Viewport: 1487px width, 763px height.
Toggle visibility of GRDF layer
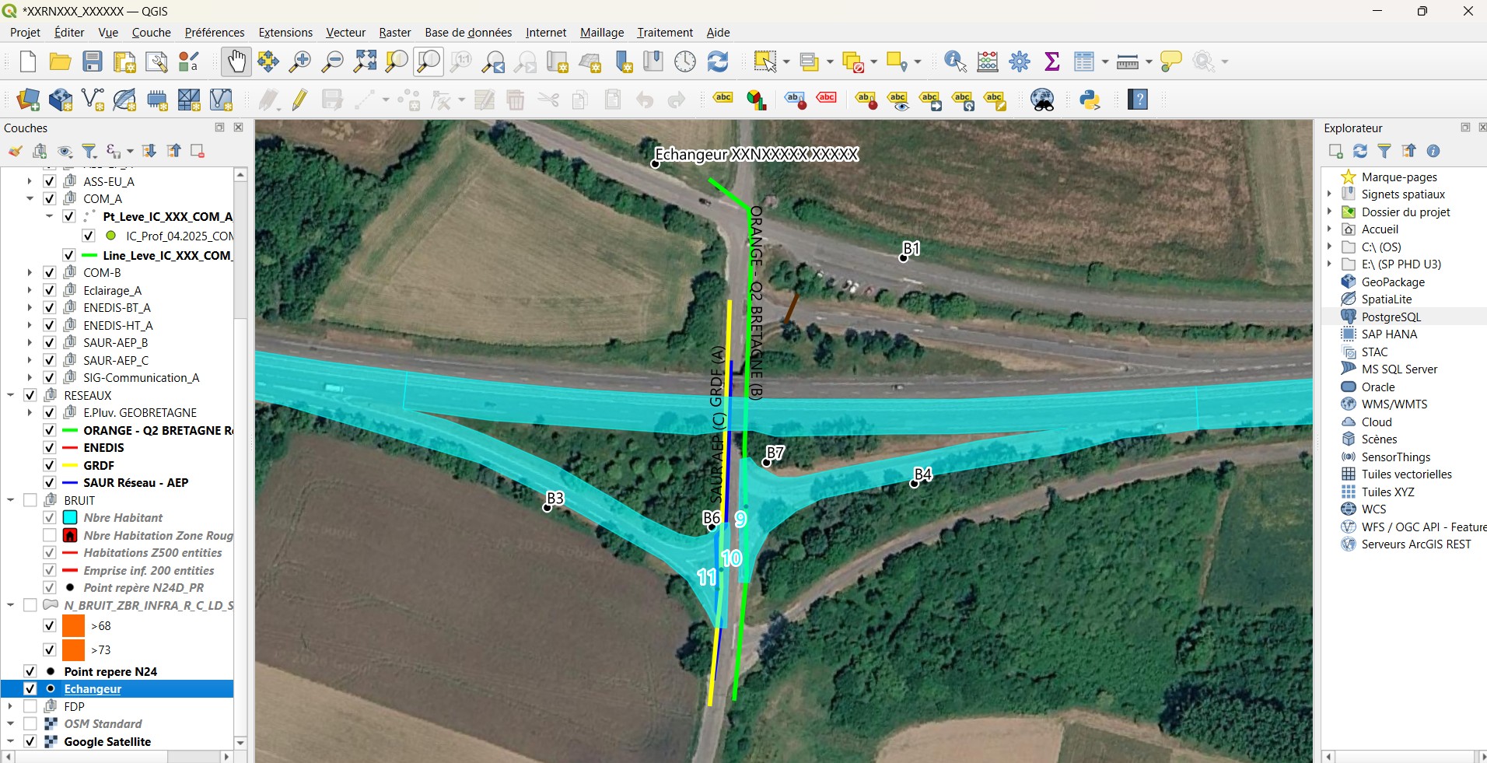[x=49, y=466]
